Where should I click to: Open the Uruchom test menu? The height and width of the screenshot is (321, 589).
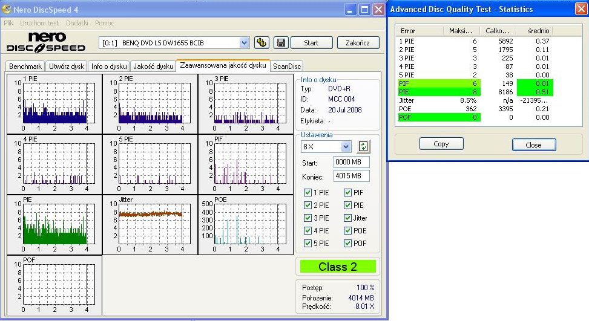click(x=39, y=23)
